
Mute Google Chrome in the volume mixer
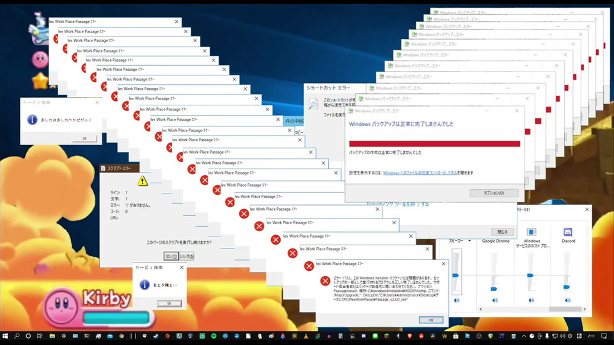click(x=495, y=300)
